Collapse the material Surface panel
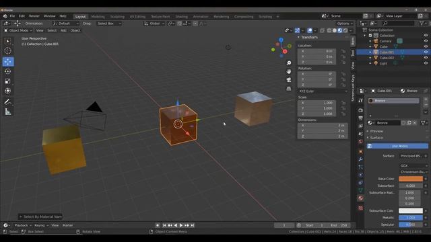 (x=376, y=138)
